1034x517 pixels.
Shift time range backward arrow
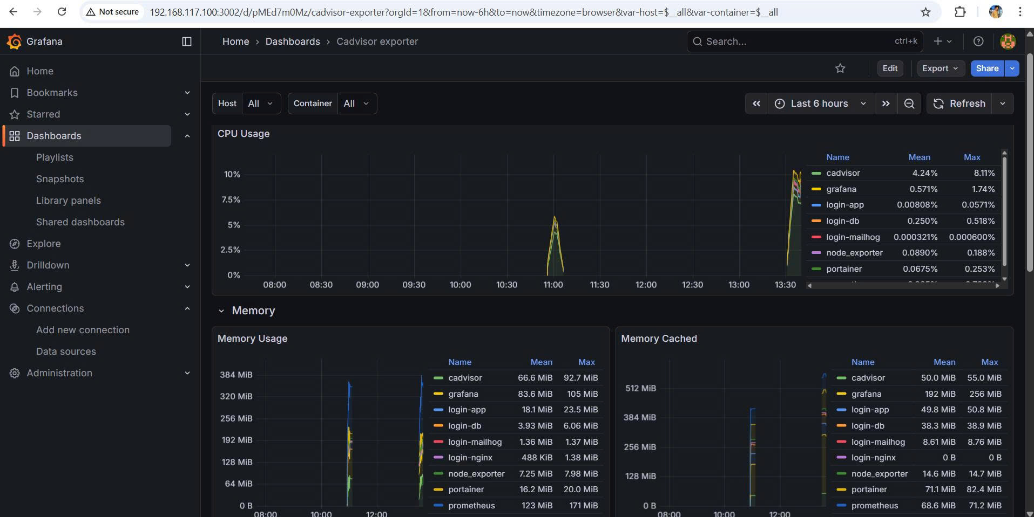[756, 104]
